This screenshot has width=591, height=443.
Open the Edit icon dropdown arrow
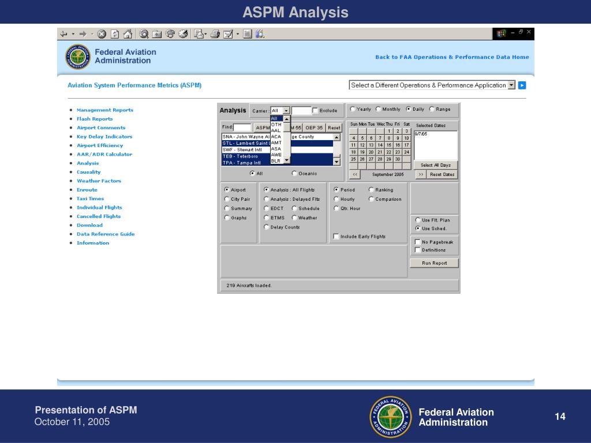pyautogui.click(x=237, y=34)
